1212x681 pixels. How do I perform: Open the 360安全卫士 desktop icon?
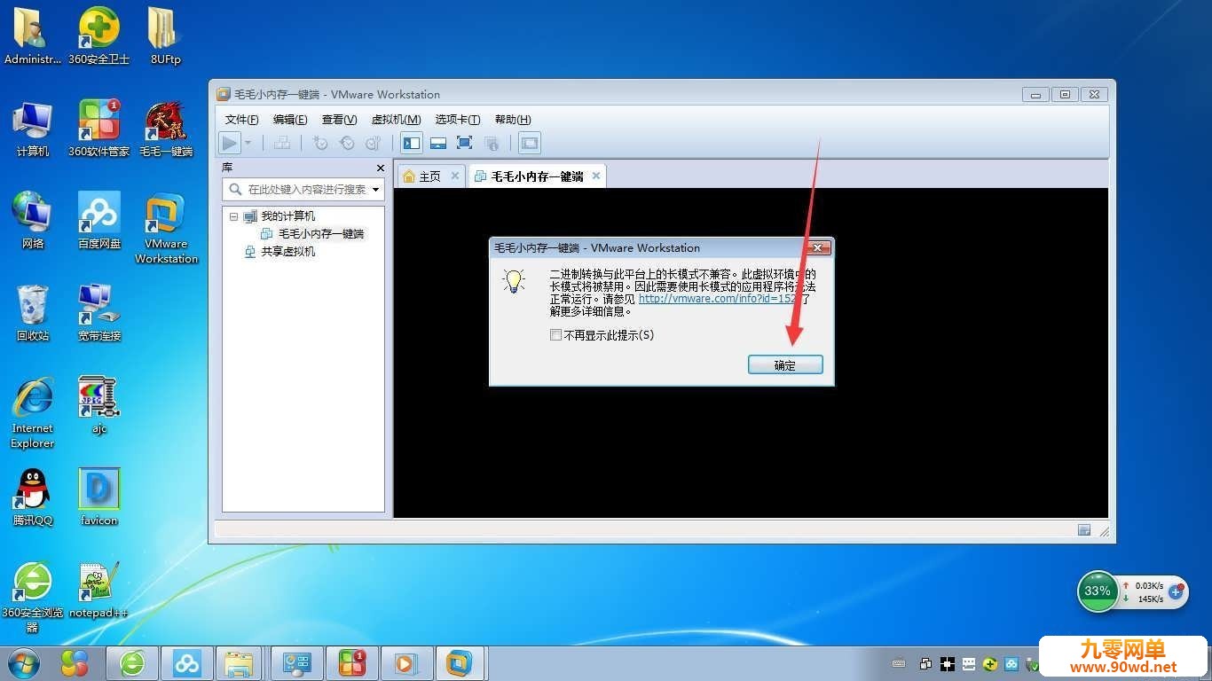99,37
